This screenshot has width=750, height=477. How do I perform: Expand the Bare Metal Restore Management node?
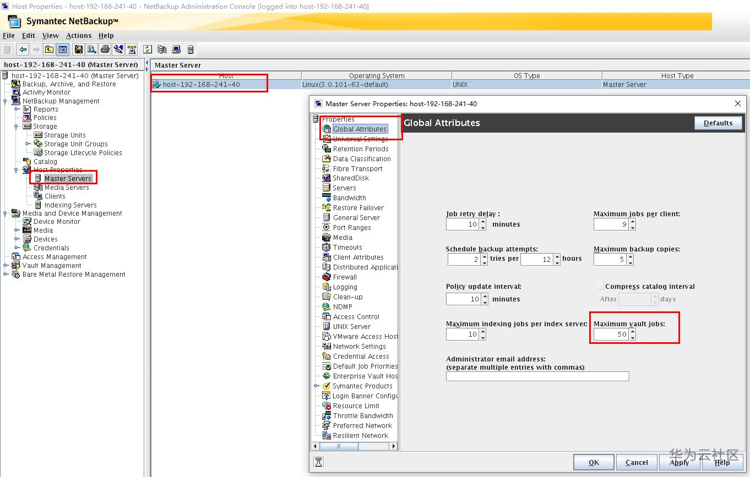6,275
